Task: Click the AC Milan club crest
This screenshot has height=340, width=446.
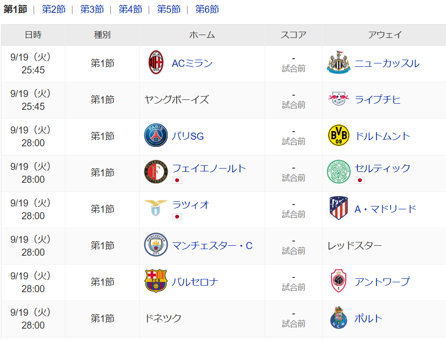Action: (156, 63)
